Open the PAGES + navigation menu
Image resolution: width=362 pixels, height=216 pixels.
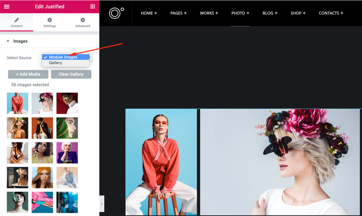[x=178, y=13]
